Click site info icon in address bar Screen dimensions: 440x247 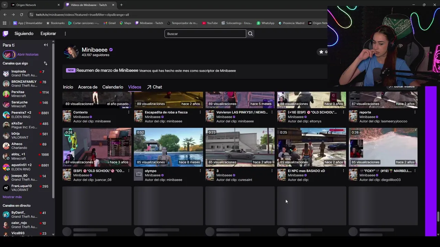click(x=31, y=15)
